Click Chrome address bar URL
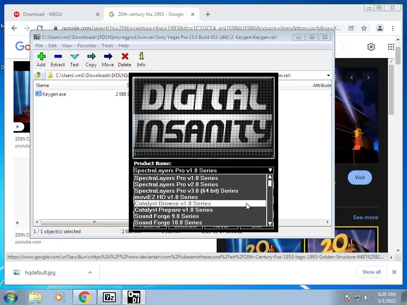The image size is (407, 305). [x=201, y=28]
